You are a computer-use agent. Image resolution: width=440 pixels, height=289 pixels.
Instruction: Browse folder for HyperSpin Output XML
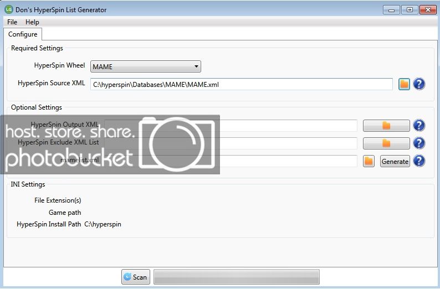pyautogui.click(x=386, y=126)
